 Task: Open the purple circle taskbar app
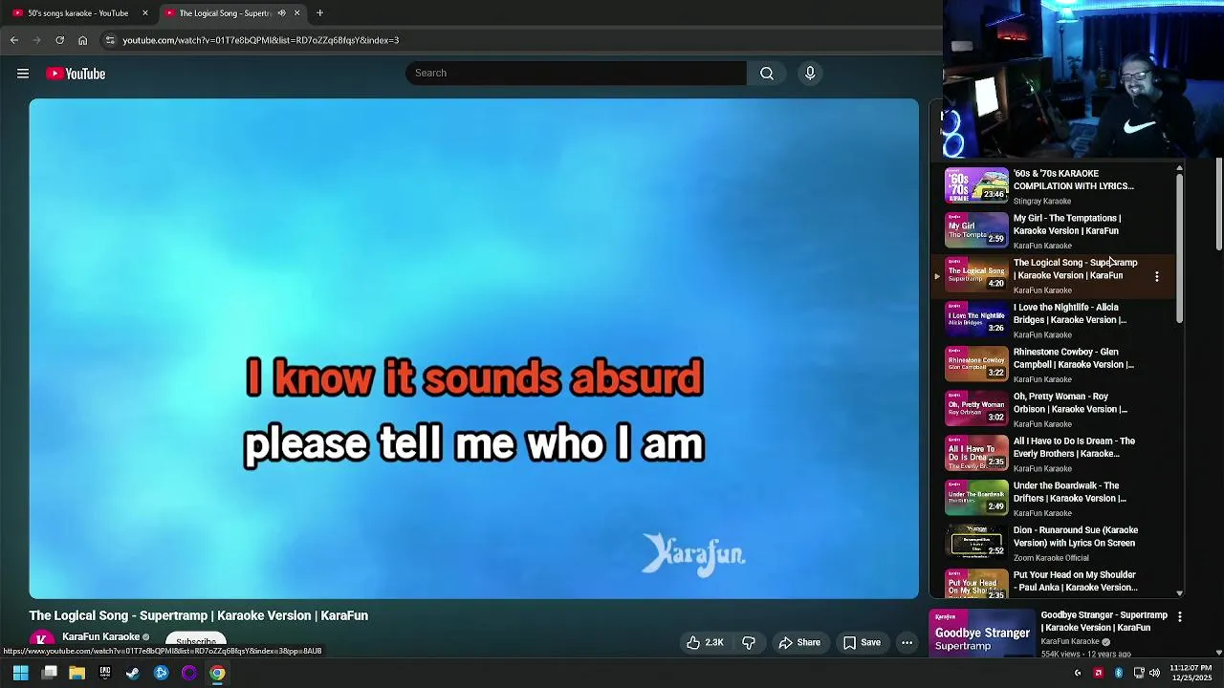(x=189, y=673)
